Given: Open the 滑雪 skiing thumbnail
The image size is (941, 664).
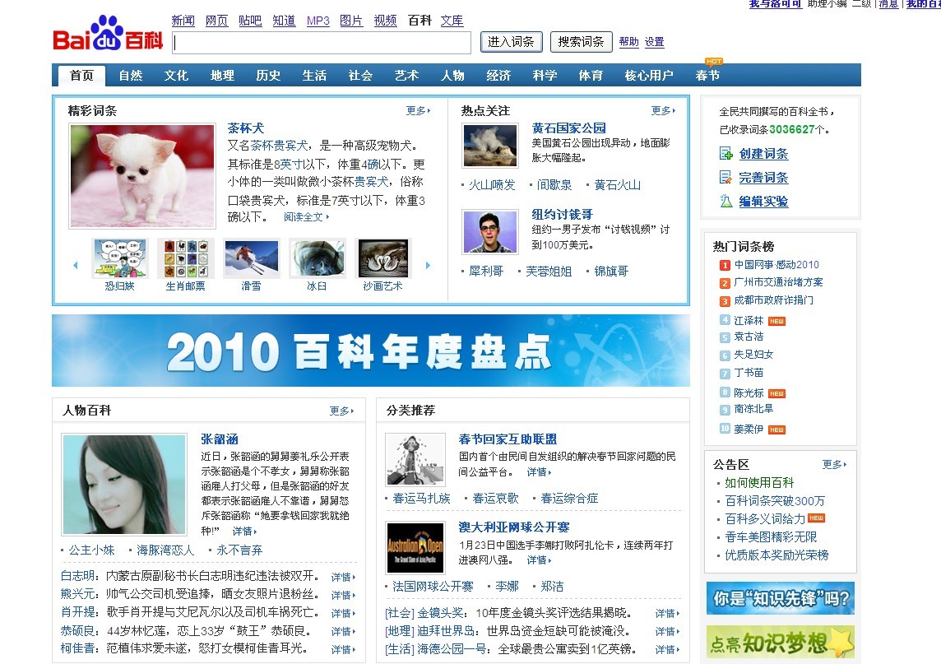Looking at the screenshot, I should (251, 258).
